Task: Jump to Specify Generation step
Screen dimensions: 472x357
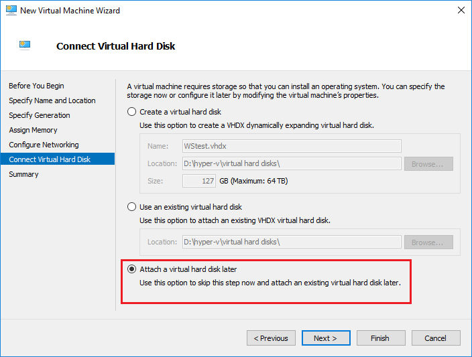Action: tap(39, 115)
